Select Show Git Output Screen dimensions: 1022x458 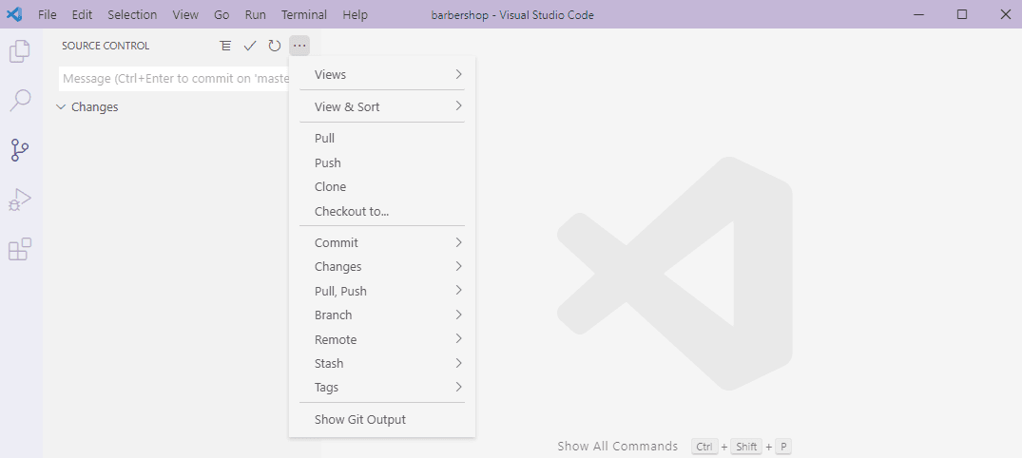pos(382,419)
